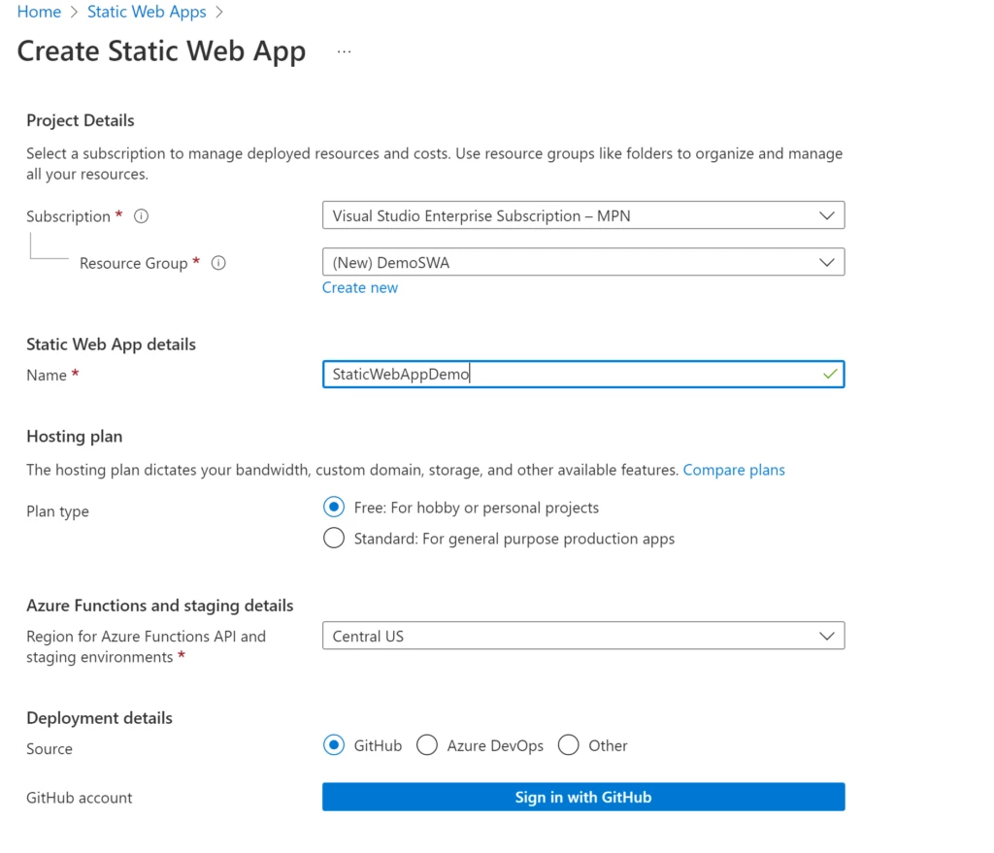Select the Standard hosting plan

click(334, 538)
